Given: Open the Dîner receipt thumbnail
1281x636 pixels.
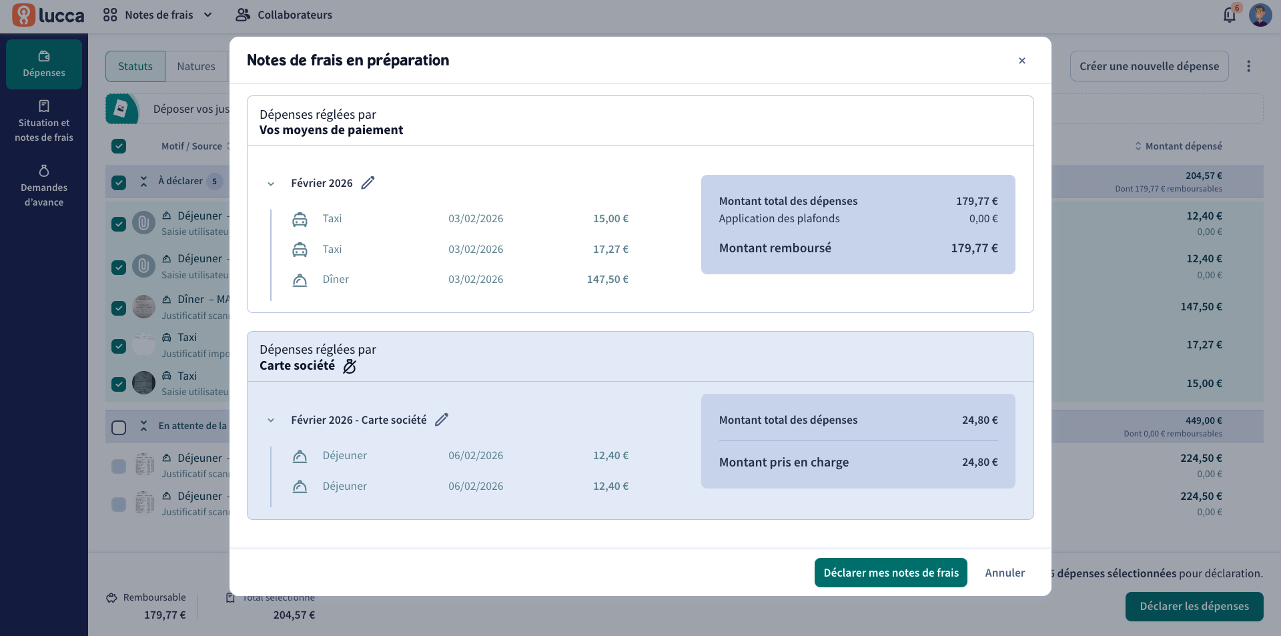Looking at the screenshot, I should (143, 307).
